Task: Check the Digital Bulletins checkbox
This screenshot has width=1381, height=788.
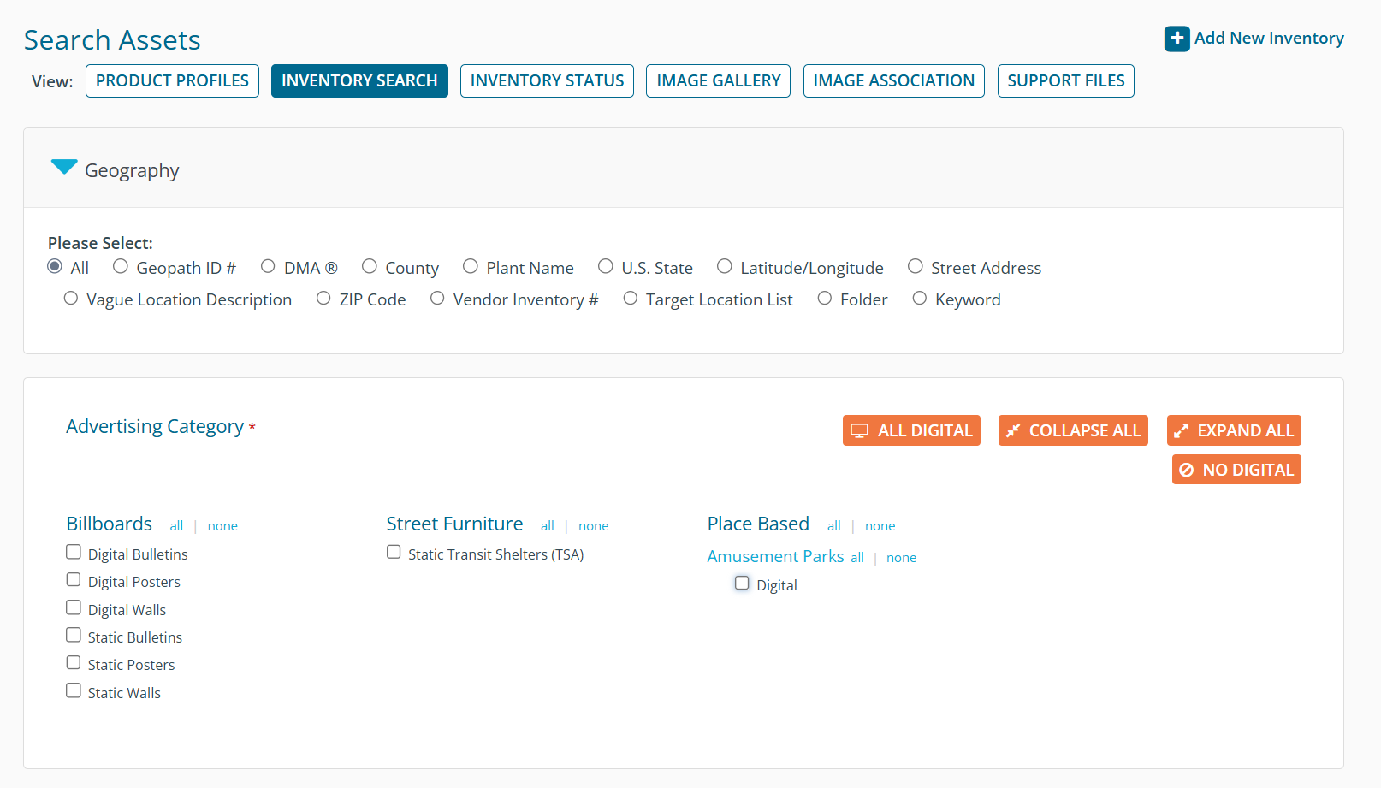Action: [x=74, y=553]
